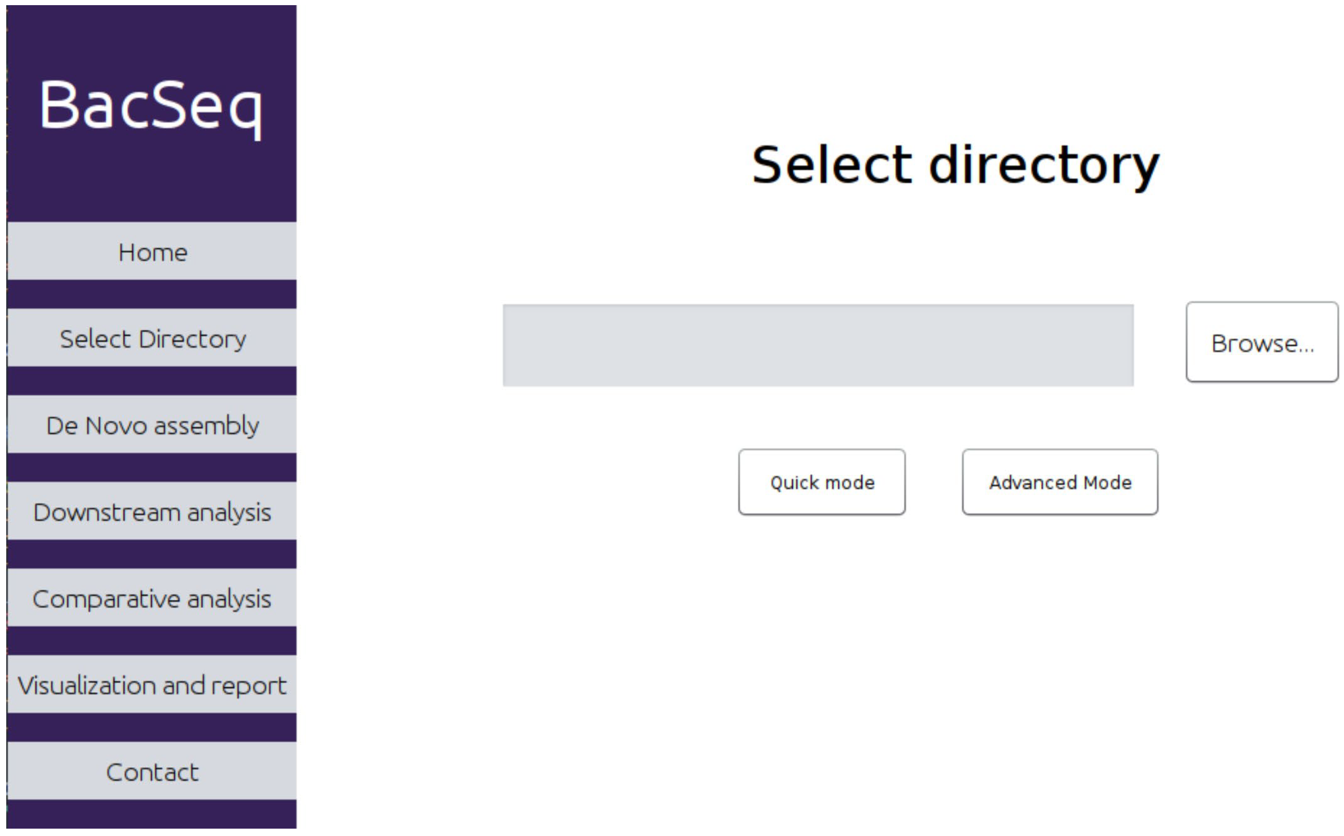Open Visualization and report section

click(152, 685)
